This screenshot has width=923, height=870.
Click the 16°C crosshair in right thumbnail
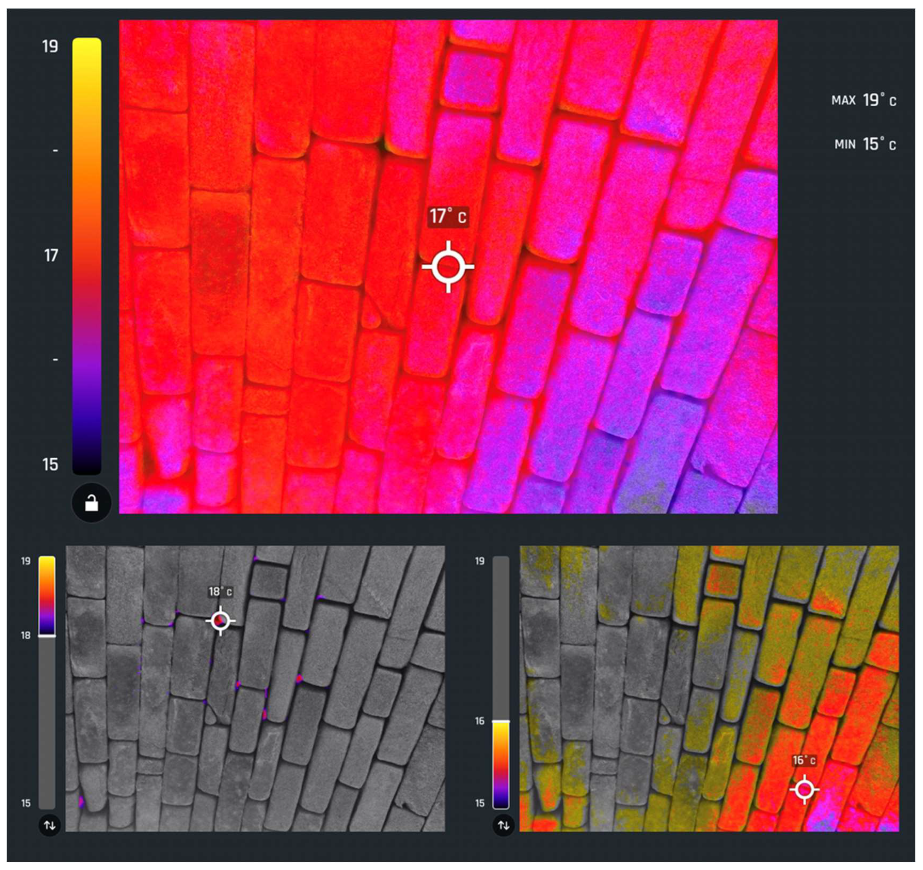[805, 789]
